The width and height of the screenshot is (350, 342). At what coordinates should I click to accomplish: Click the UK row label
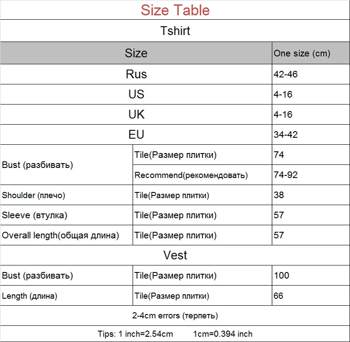coord(136,114)
